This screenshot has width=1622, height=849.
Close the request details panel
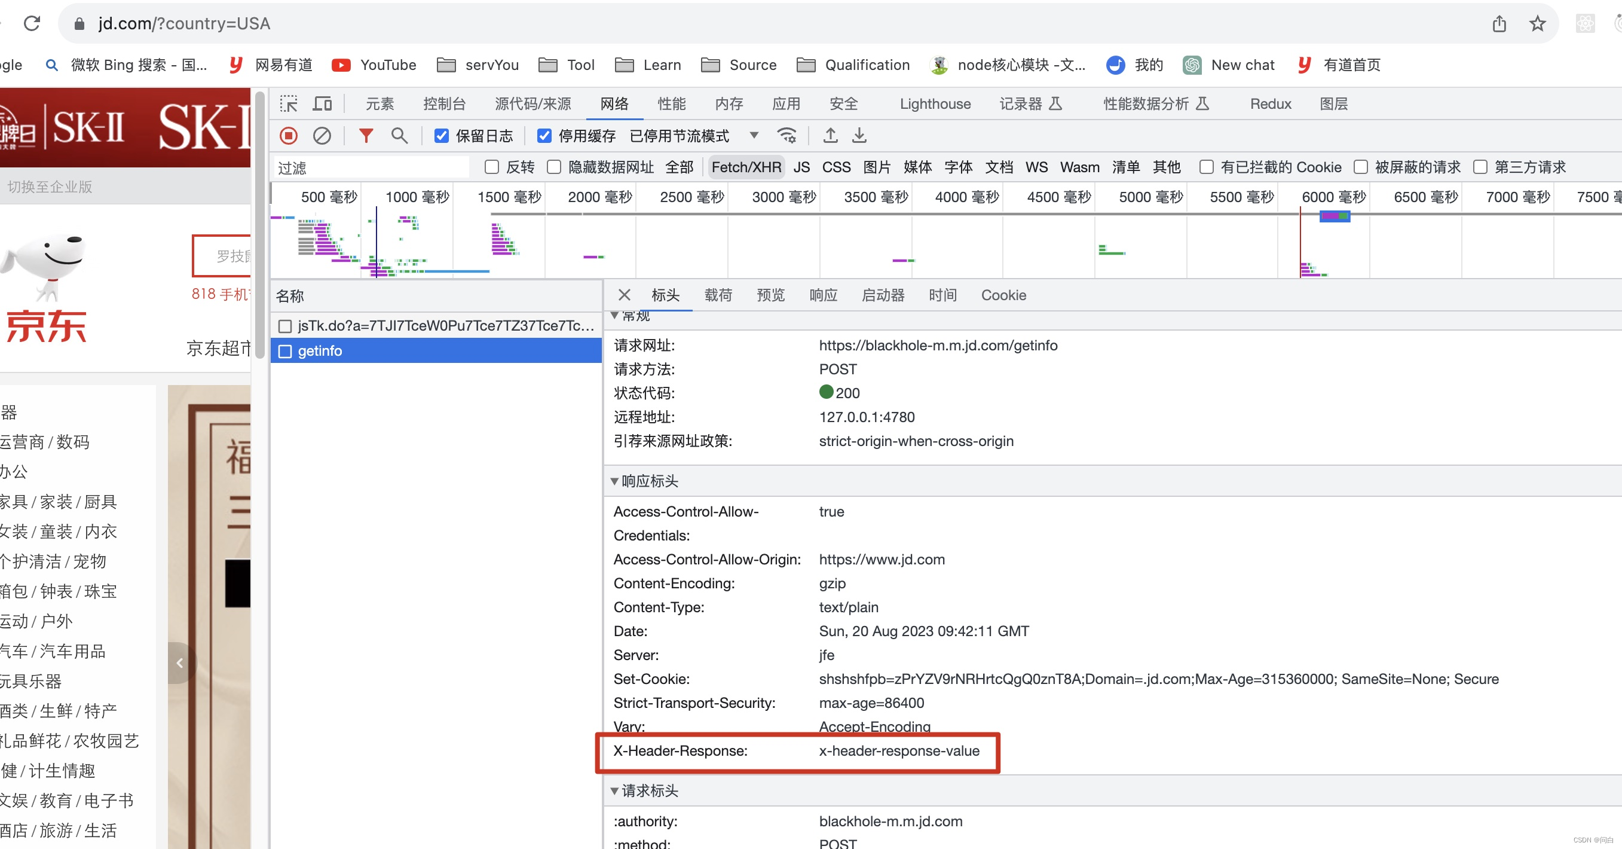coord(624,295)
